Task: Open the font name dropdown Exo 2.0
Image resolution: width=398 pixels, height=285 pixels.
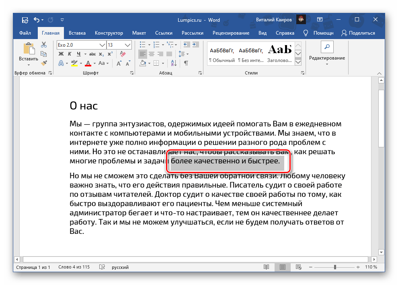Action: [102, 45]
